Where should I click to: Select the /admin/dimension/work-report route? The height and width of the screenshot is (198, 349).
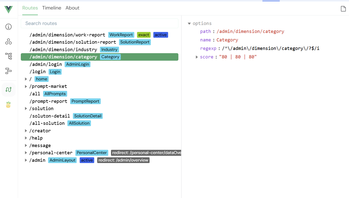tap(99, 35)
